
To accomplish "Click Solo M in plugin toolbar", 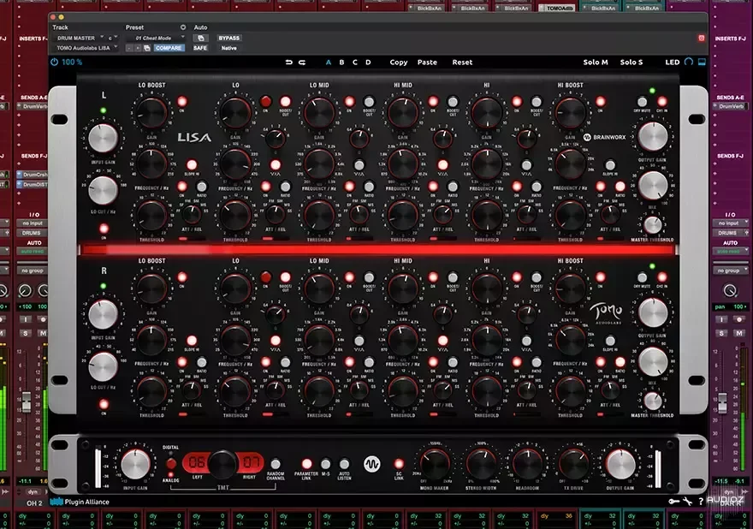I will pos(596,62).
